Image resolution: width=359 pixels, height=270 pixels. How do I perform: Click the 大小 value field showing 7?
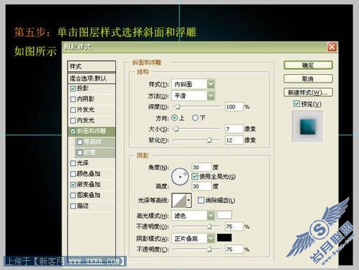[234, 129]
